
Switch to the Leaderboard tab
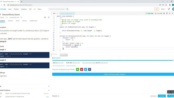click(x=33, y=21)
